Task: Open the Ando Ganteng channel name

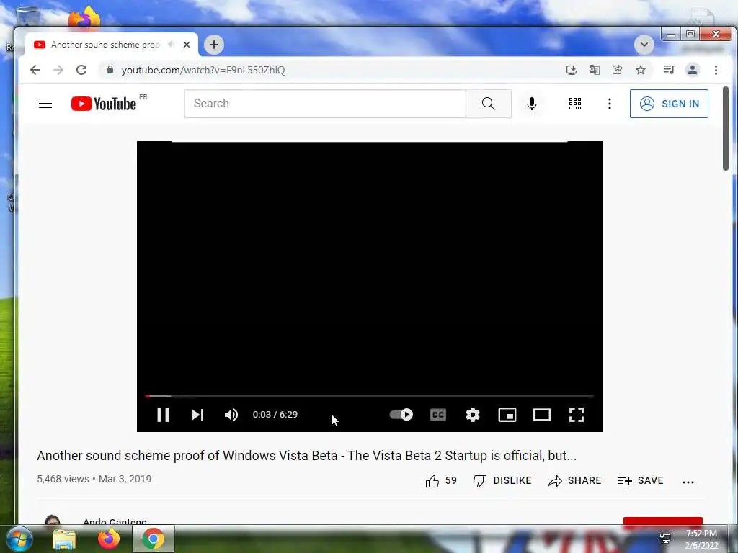Action: point(115,521)
